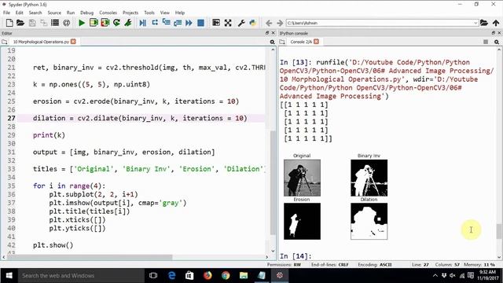Continue execution with the double-arrow icon
The width and height of the screenshot is (503, 283).
pyautogui.click(x=189, y=23)
